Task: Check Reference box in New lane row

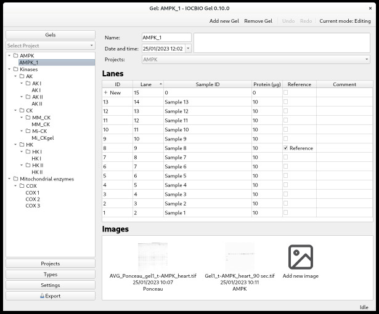Action: tap(286, 92)
